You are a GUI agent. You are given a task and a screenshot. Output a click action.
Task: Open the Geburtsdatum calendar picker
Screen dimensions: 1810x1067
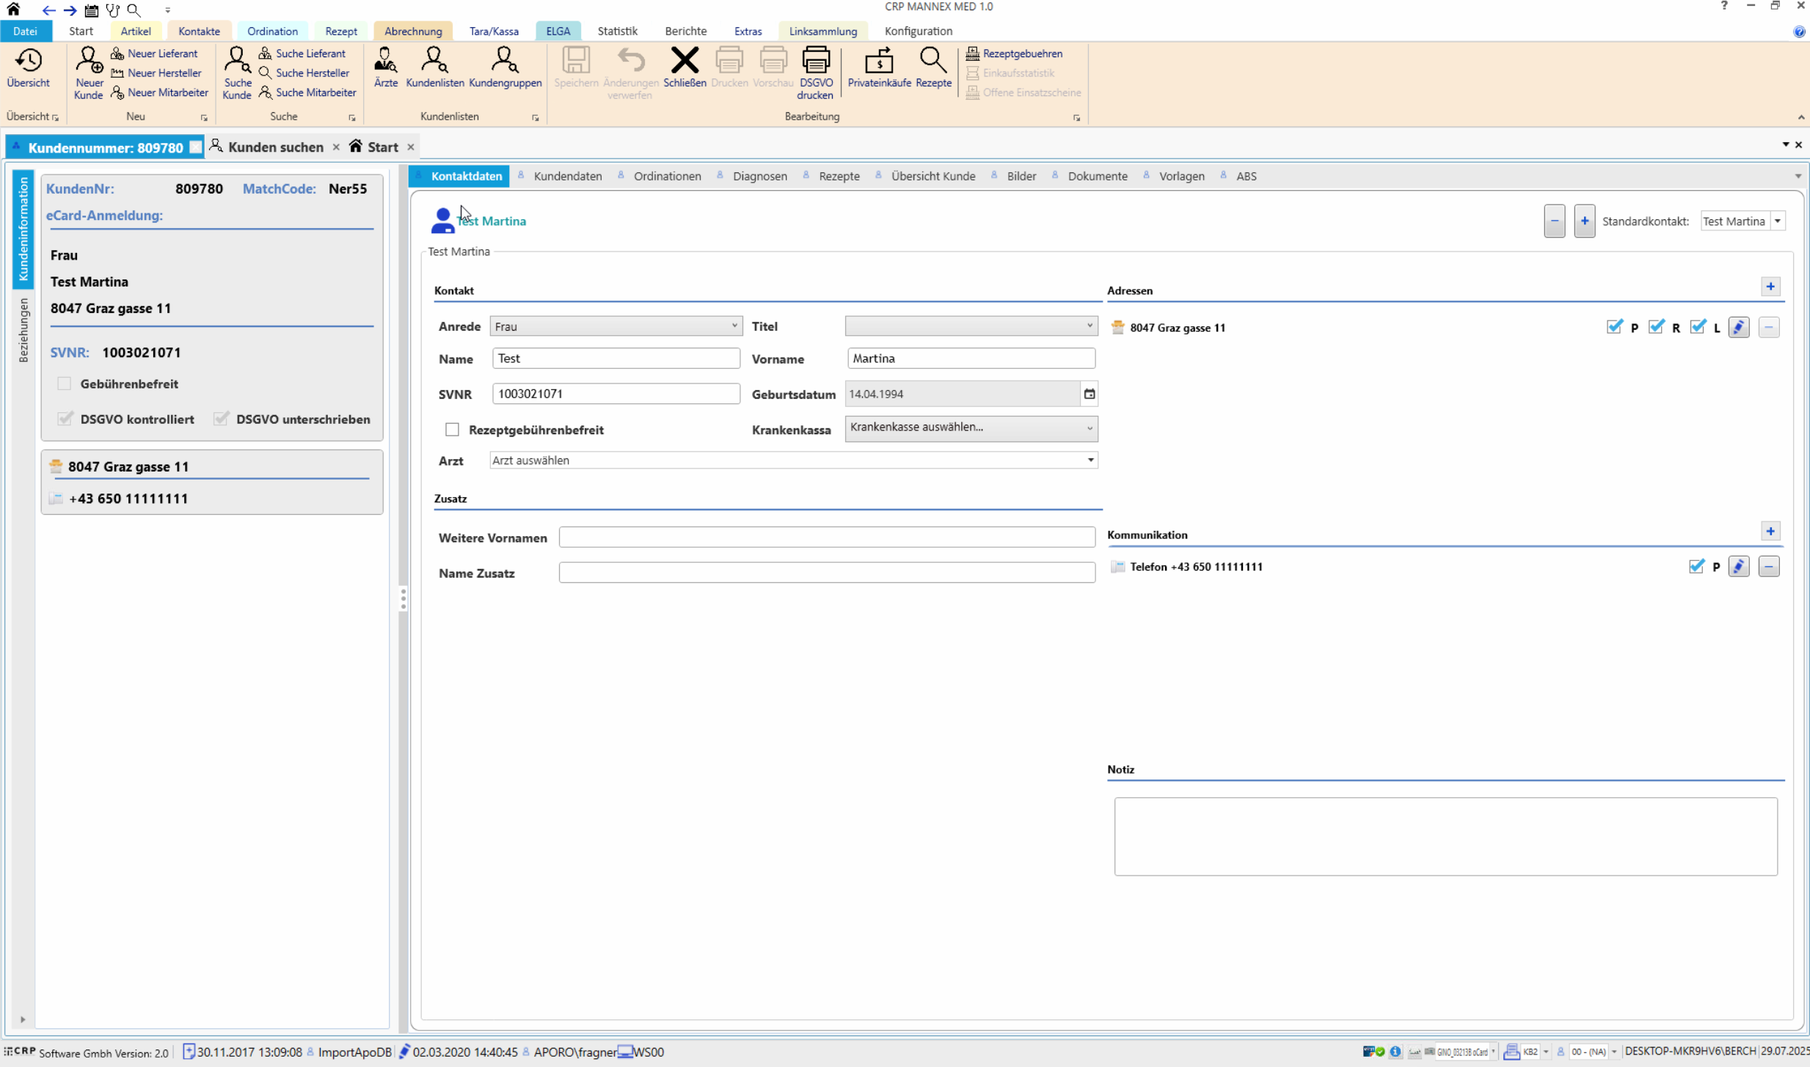coord(1090,395)
